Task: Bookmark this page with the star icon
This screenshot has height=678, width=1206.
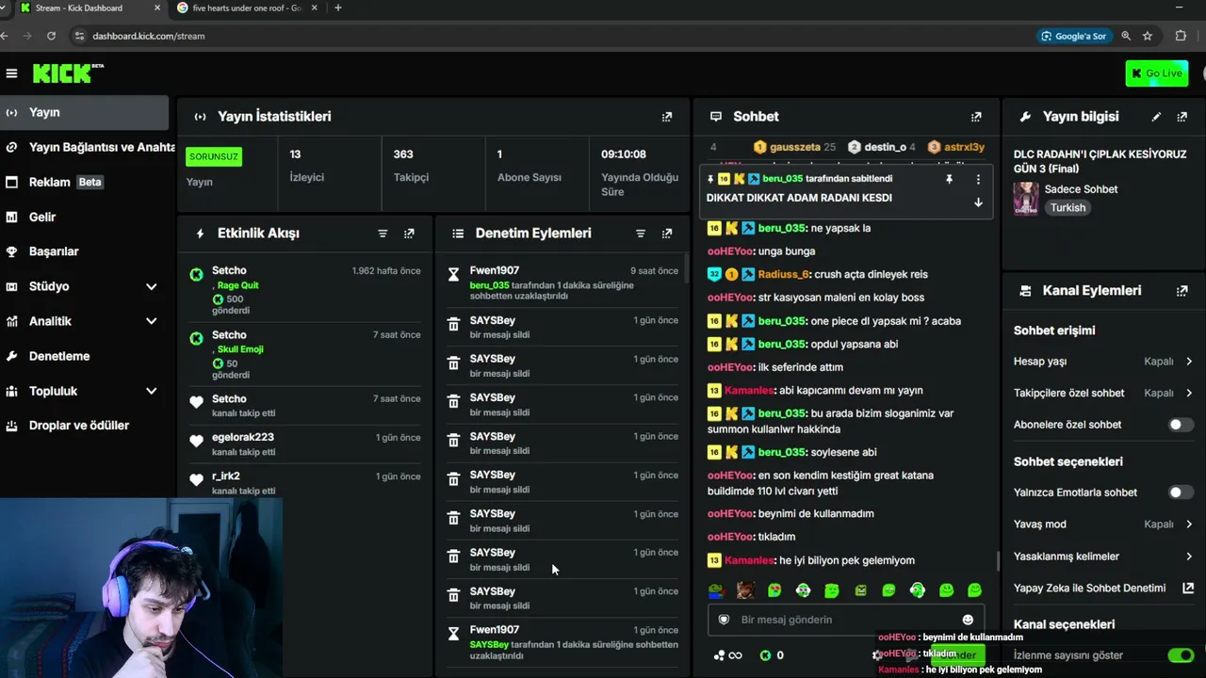Action: tap(1148, 36)
